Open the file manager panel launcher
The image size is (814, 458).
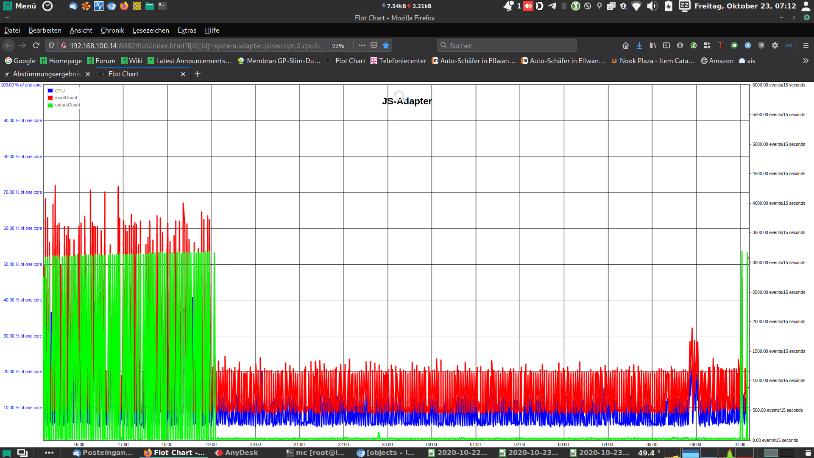(150, 6)
